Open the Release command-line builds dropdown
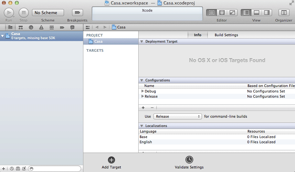This screenshot has height=172, width=295. [178, 116]
